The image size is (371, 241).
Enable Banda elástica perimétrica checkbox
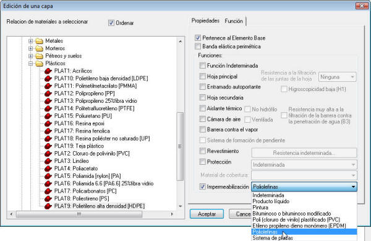198,46
